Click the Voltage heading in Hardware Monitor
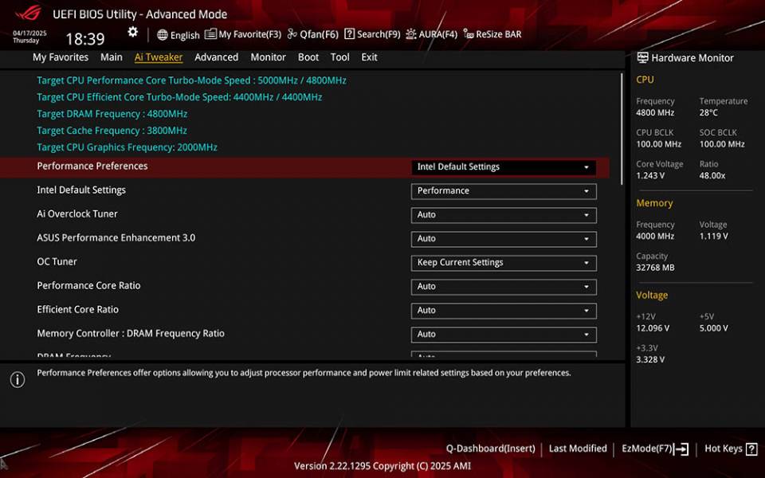This screenshot has height=478, width=765. (652, 295)
